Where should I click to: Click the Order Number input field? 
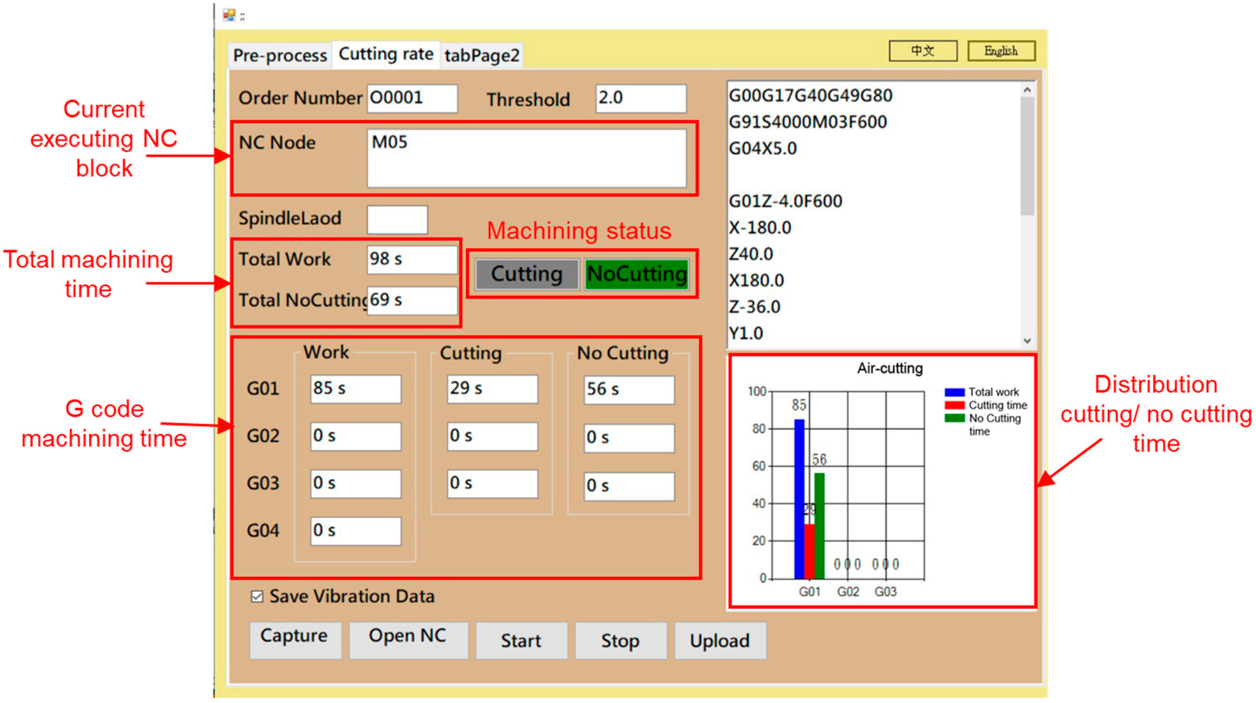(412, 98)
